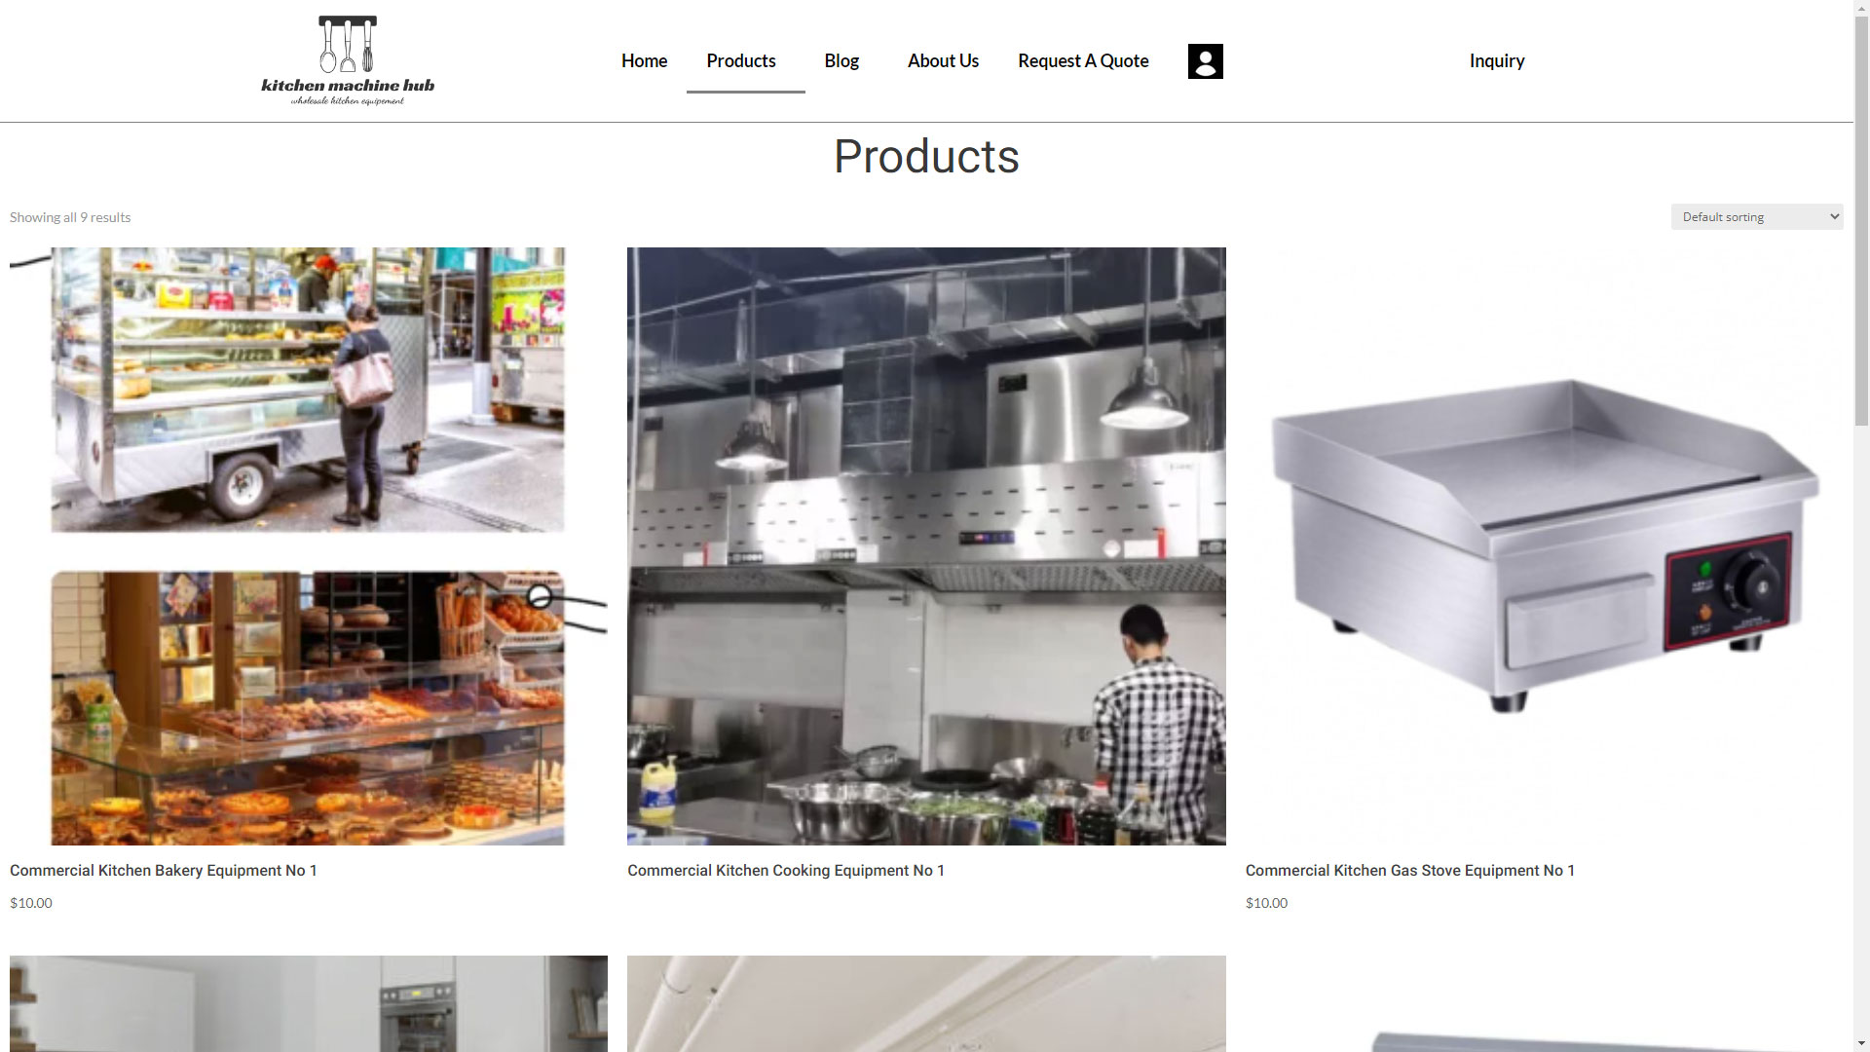Viewport: 1870px width, 1052px height.
Task: Click the bakery display product image
Action: click(309, 546)
